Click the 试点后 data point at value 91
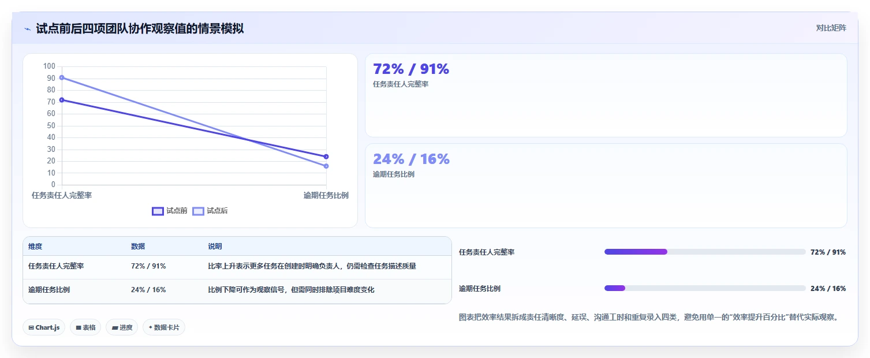The width and height of the screenshot is (870, 358). pyautogui.click(x=62, y=77)
